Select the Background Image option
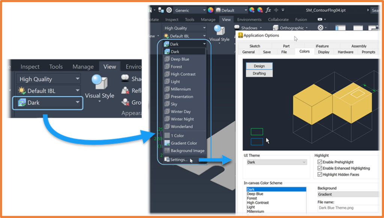384x218 pixels. coord(184,150)
